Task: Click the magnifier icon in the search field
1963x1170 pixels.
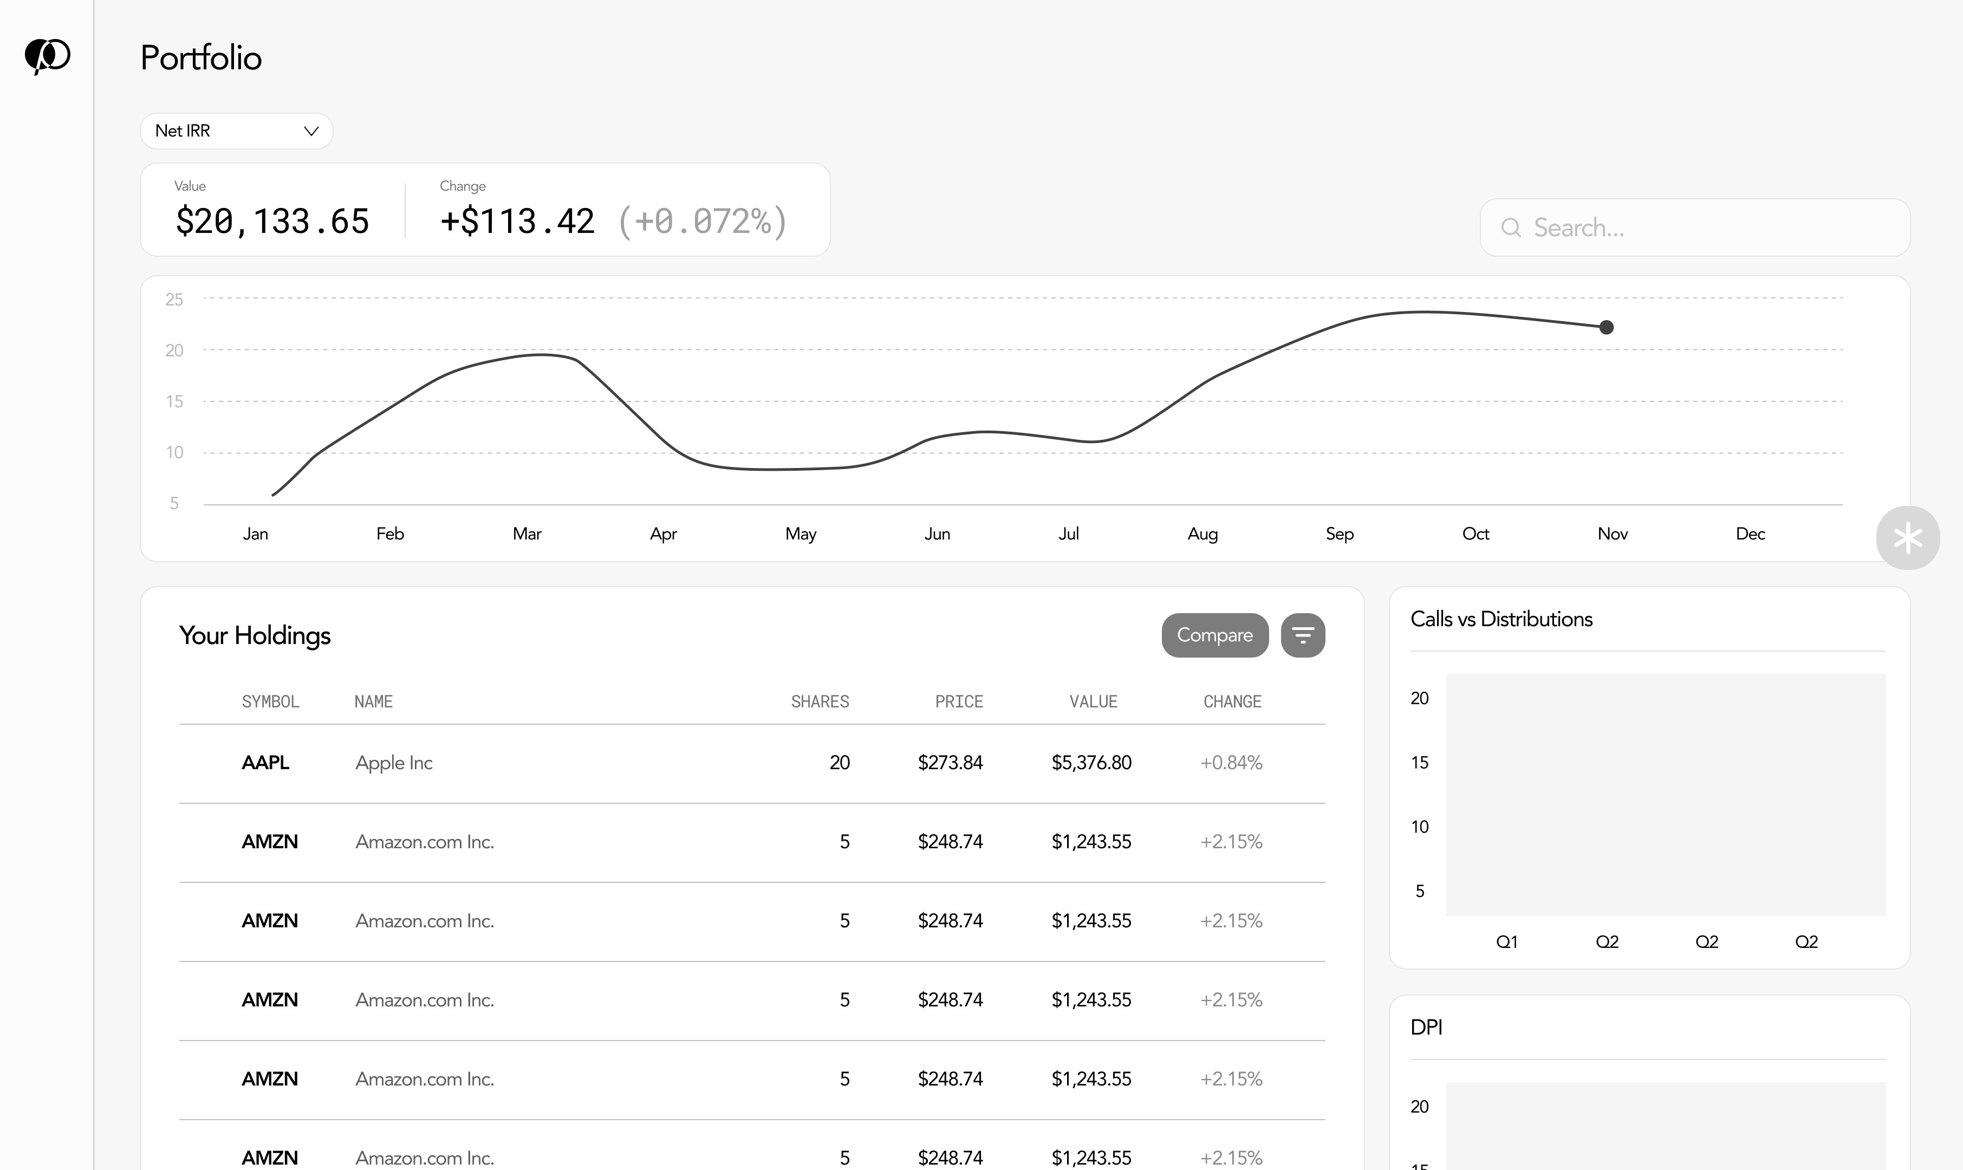Action: (1511, 228)
